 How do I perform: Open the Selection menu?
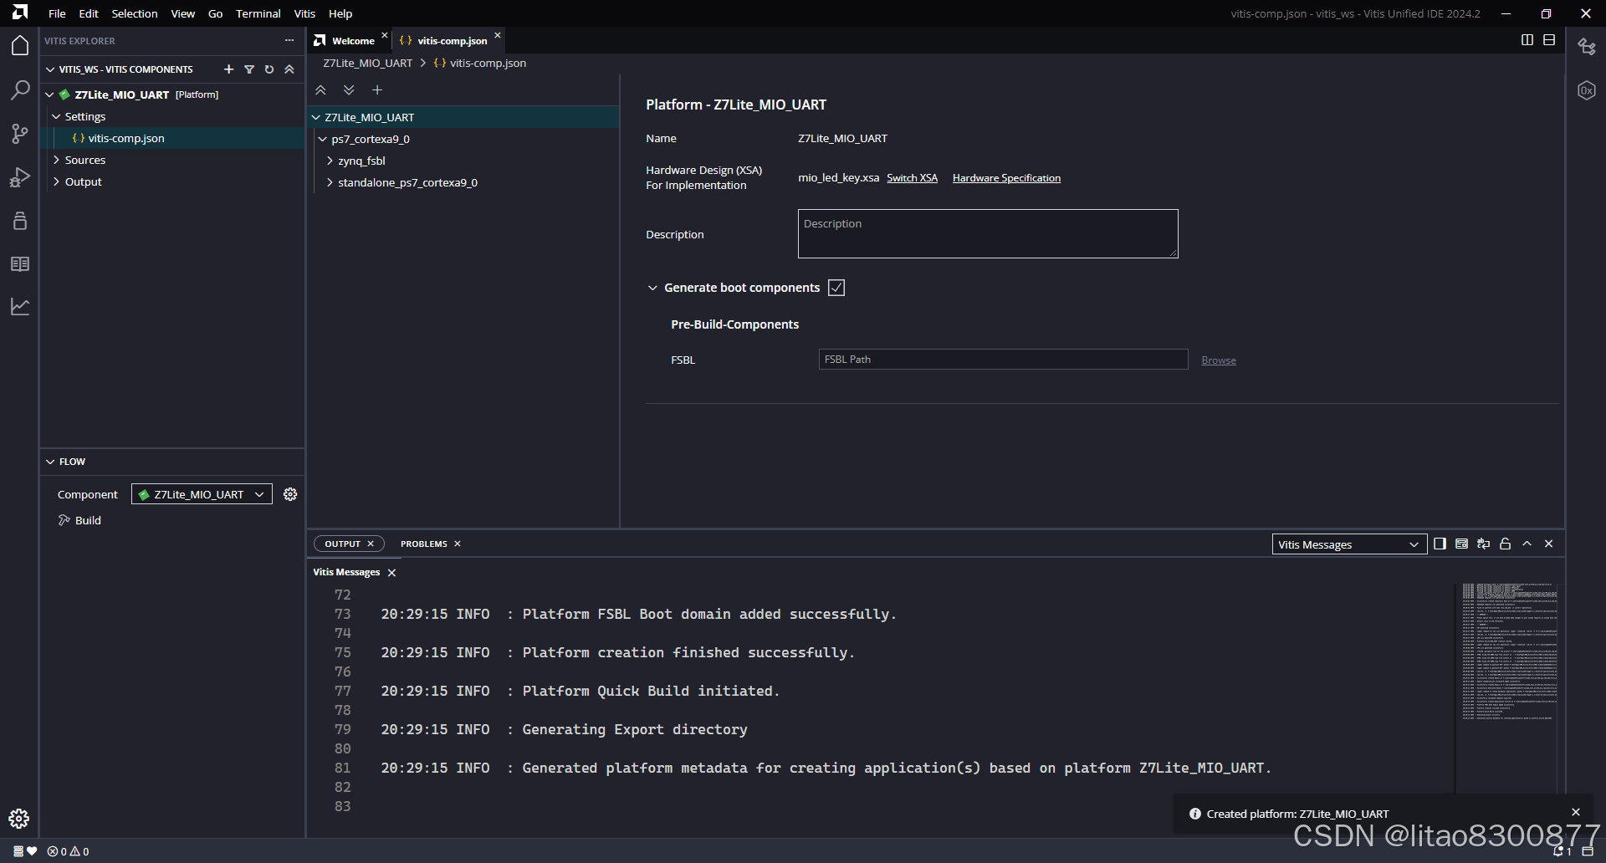[135, 13]
